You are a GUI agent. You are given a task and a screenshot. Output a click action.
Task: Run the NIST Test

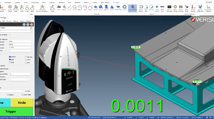[x=162, y=9]
